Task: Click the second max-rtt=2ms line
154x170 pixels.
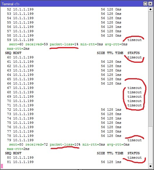Action: (x=18, y=149)
